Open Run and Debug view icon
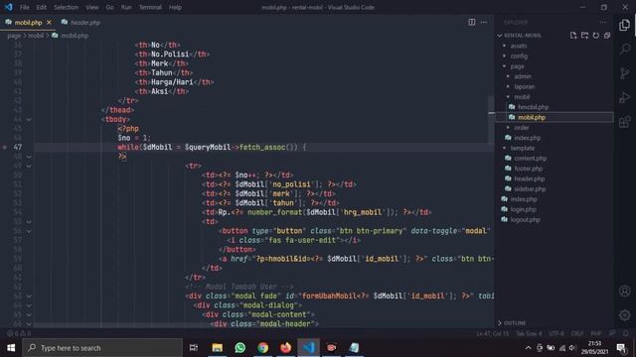 (625, 97)
